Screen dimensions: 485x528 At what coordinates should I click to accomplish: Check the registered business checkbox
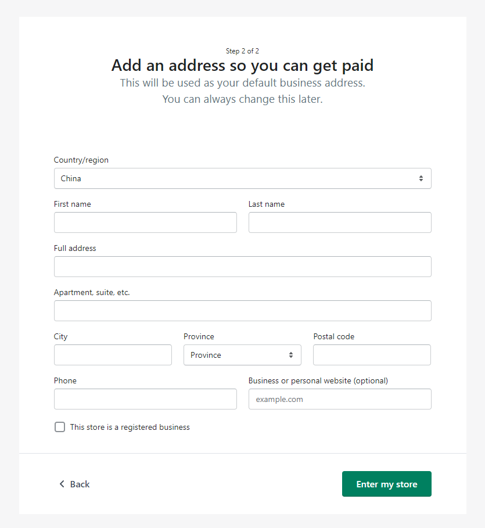[x=60, y=427]
